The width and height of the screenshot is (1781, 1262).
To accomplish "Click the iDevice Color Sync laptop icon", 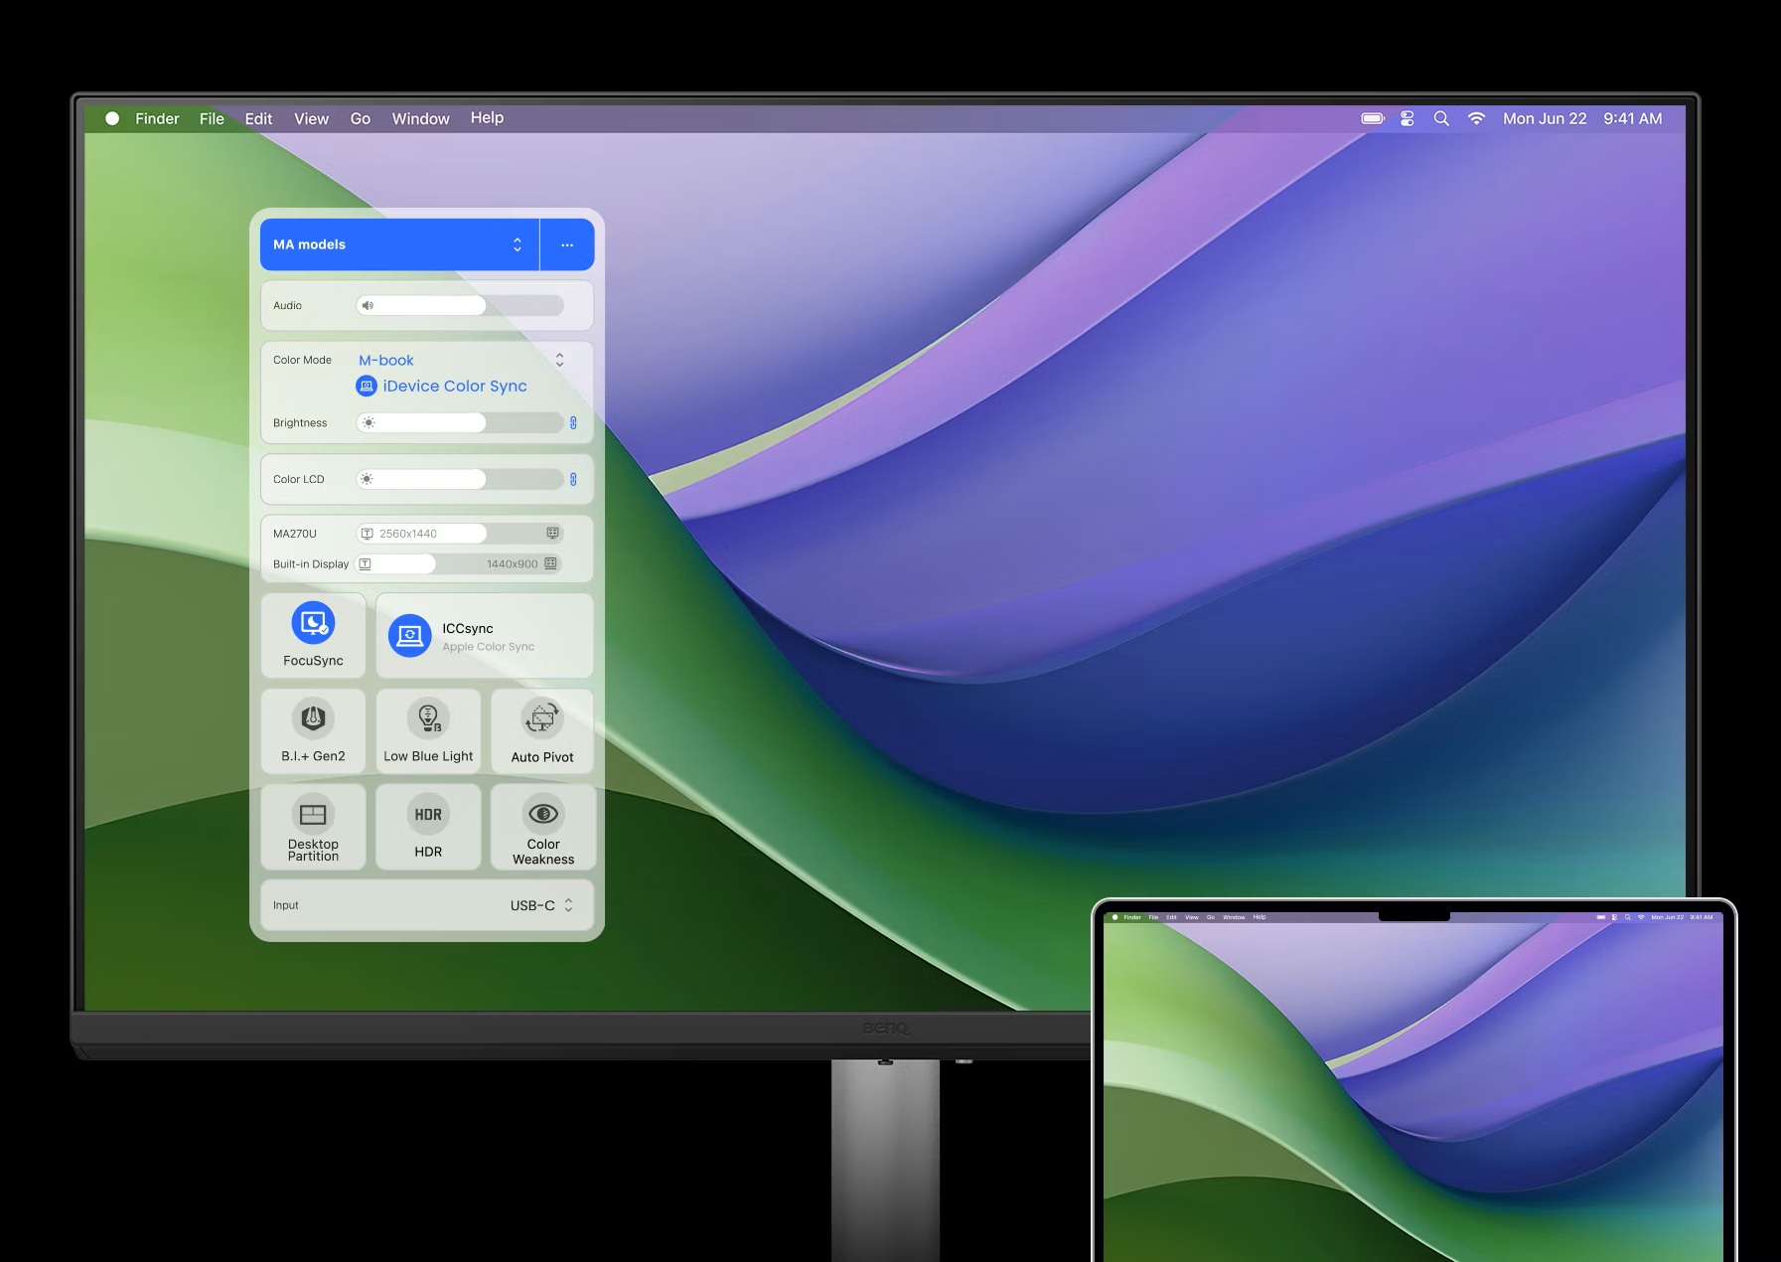I will (x=367, y=387).
